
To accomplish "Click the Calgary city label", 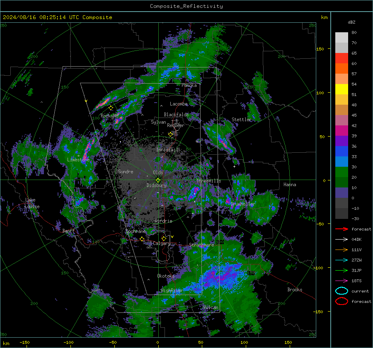I will (x=162, y=243).
